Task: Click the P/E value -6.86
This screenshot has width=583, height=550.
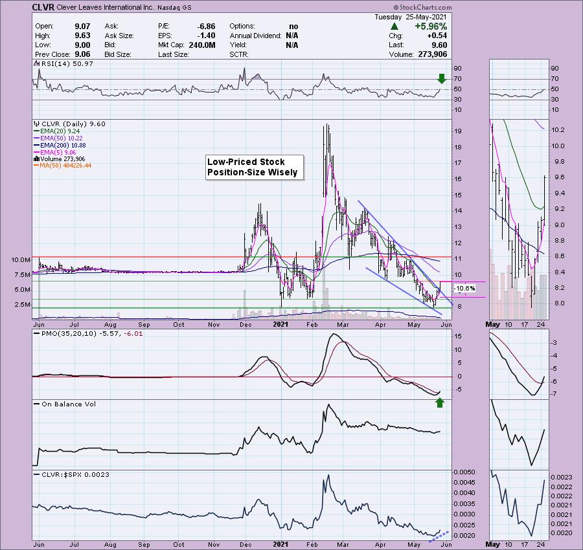Action: click(207, 27)
